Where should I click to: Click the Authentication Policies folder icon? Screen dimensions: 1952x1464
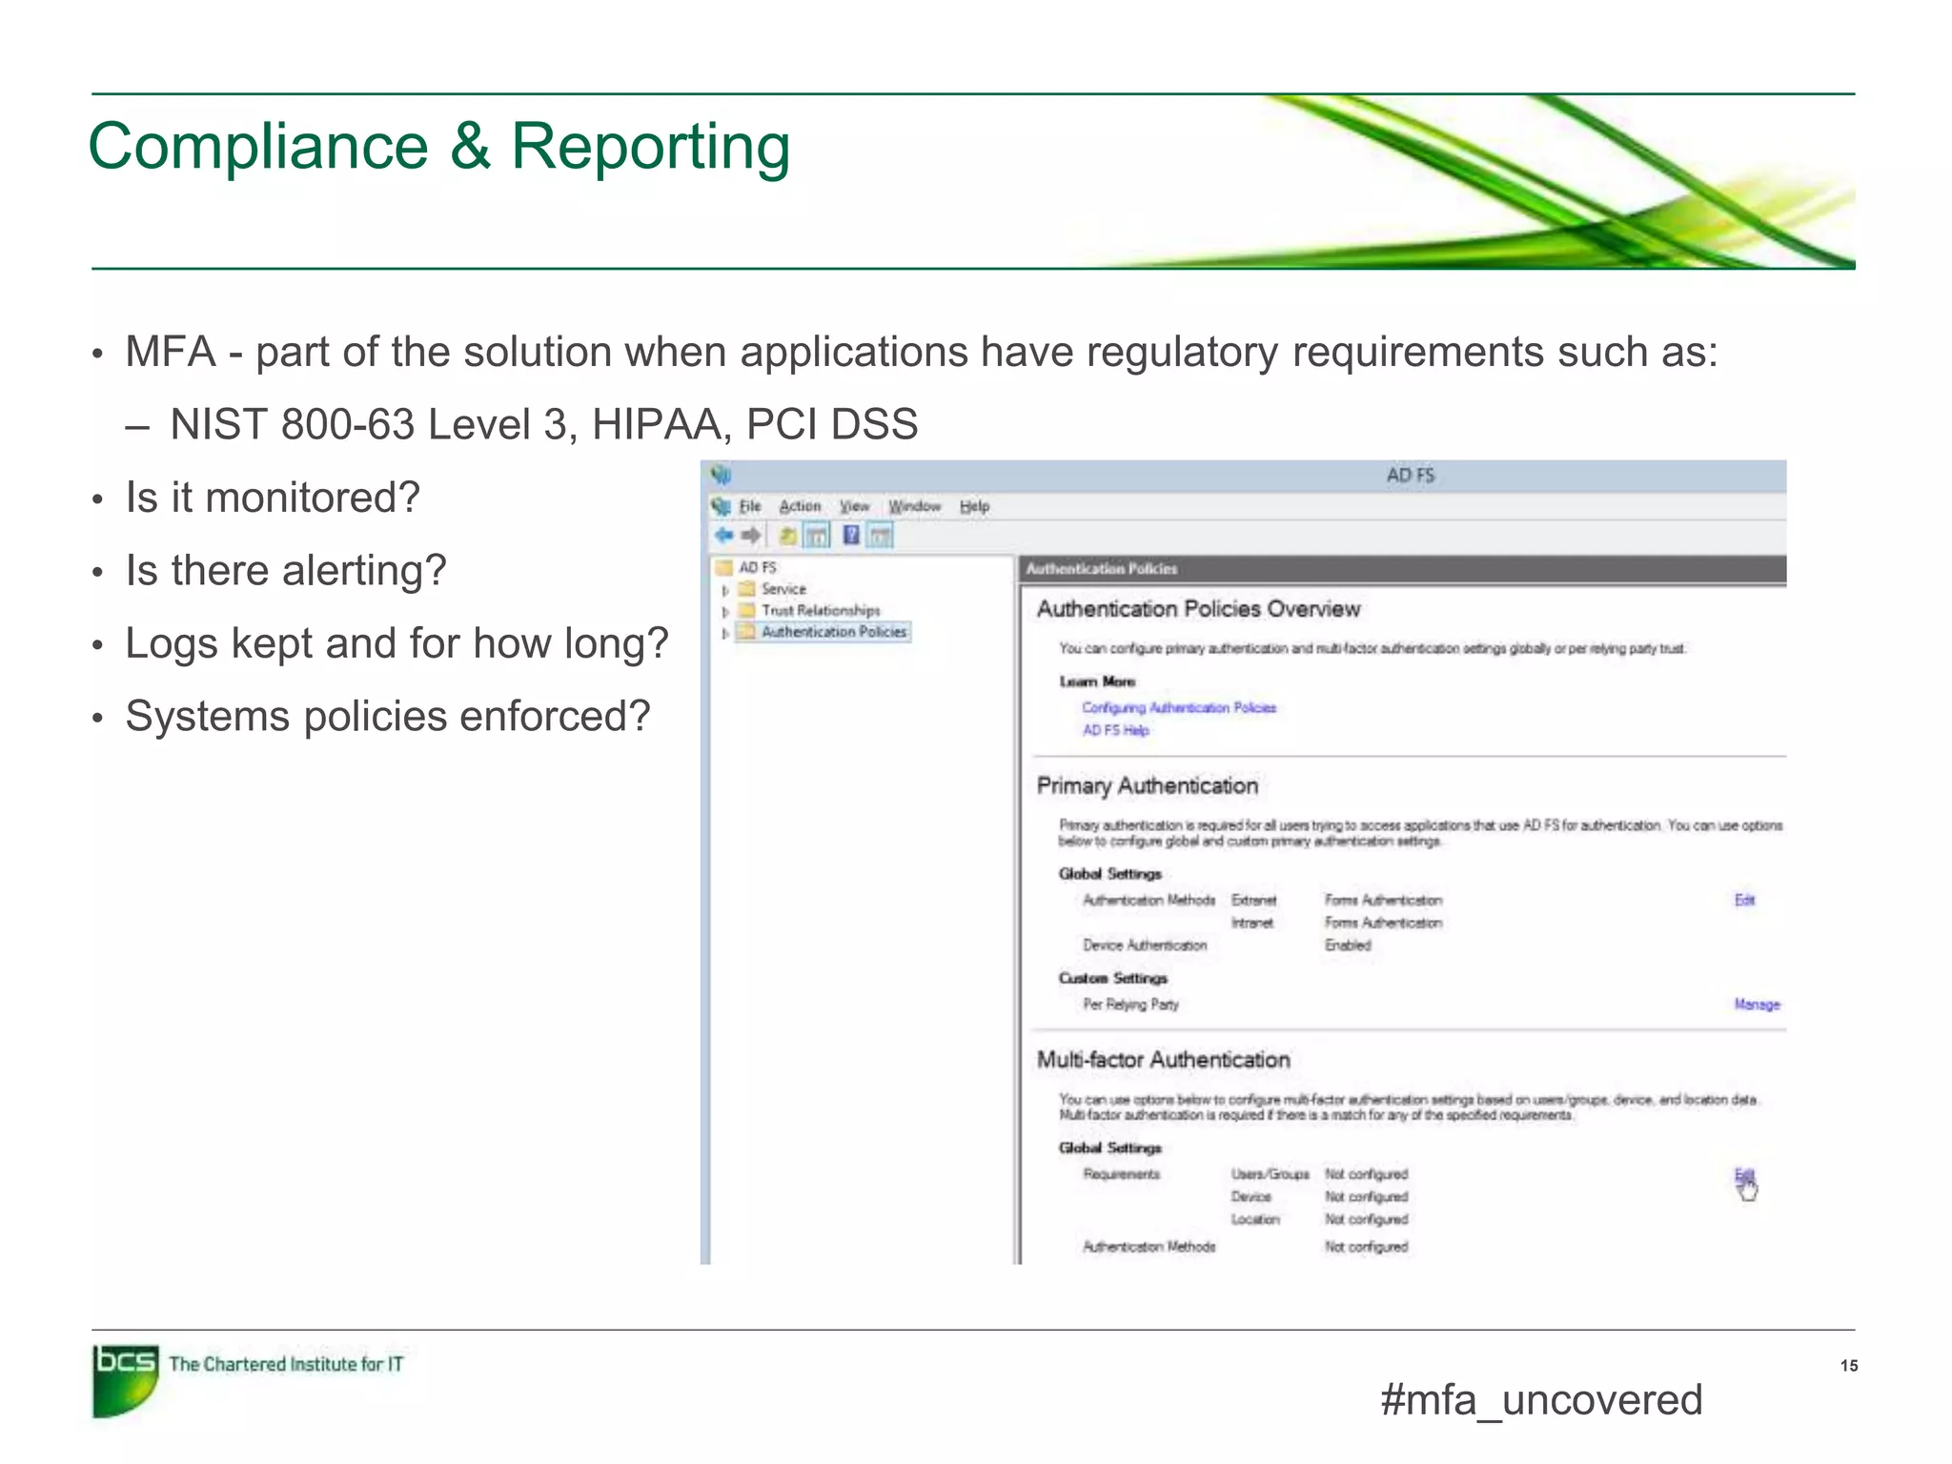click(x=747, y=631)
